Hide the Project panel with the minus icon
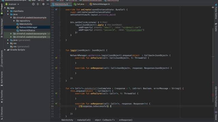Image resolution: width=218 pixels, height=122 pixels. click(x=48, y=4)
